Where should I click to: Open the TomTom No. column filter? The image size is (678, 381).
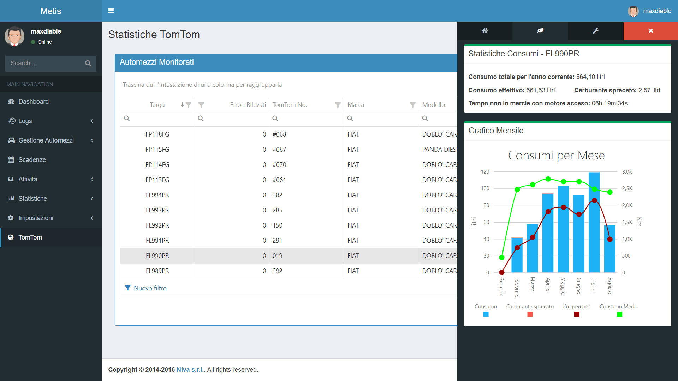tap(338, 105)
